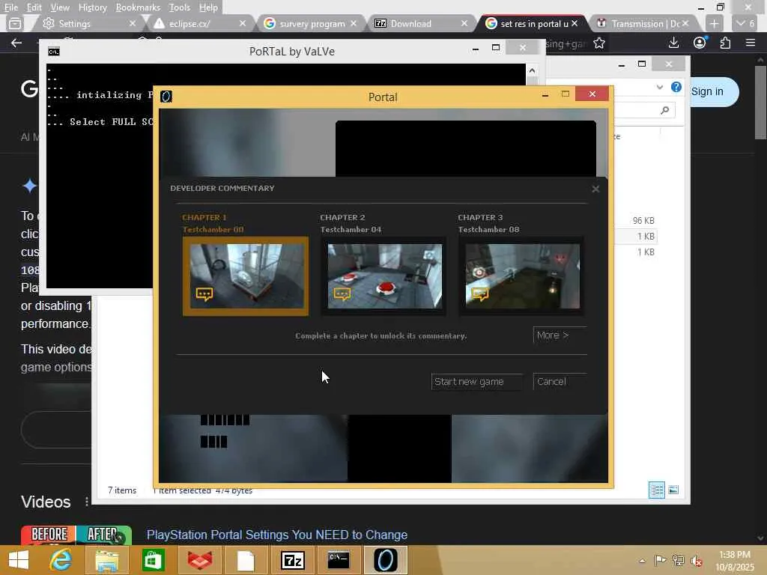The height and width of the screenshot is (575, 767).
Task: Switch to Portal game taskbar icon
Action: tap(386, 560)
